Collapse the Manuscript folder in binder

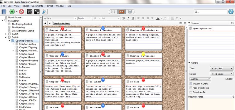[2, 21]
